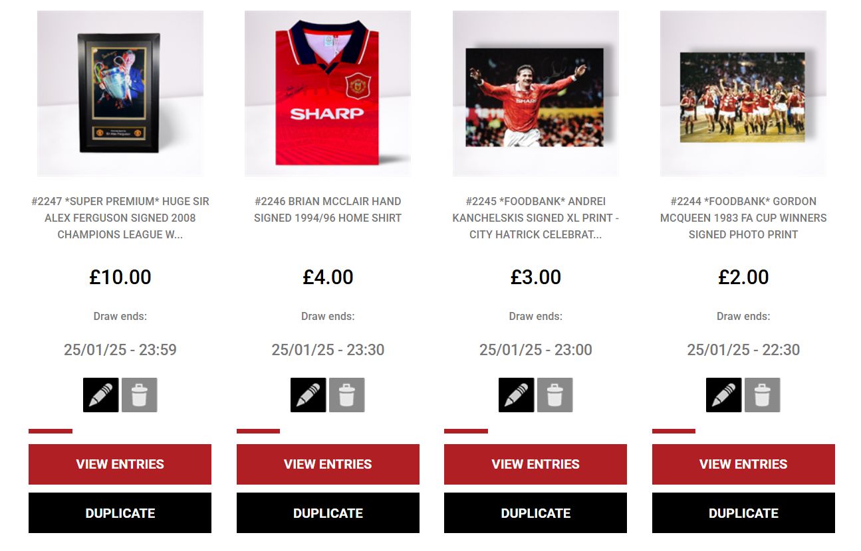Image resolution: width=861 pixels, height=551 pixels.
Task: Open the red SHARP home shirt image
Action: click(x=328, y=94)
